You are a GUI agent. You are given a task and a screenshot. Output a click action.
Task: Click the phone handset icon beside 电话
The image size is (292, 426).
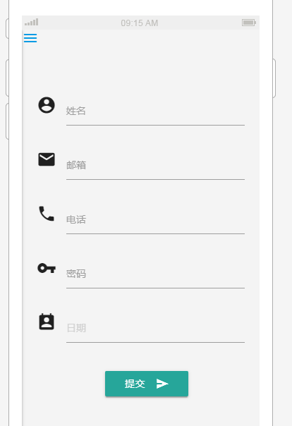click(47, 214)
